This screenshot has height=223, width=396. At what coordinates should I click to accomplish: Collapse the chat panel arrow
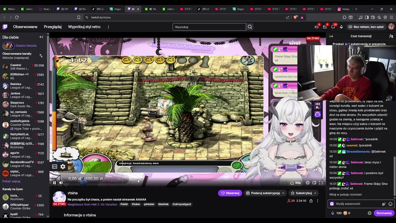tap(331, 36)
